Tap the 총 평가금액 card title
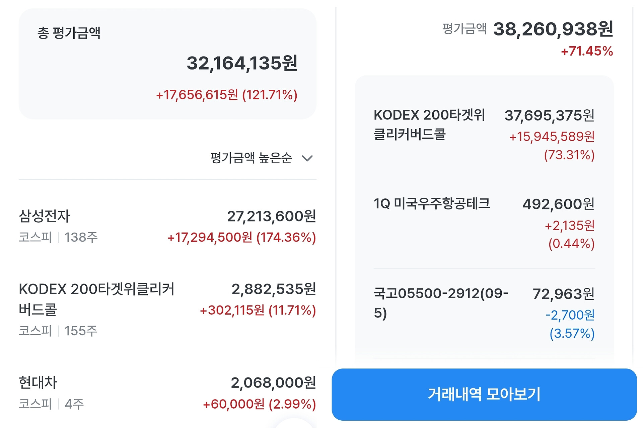This screenshot has height=429, width=643. [x=69, y=33]
